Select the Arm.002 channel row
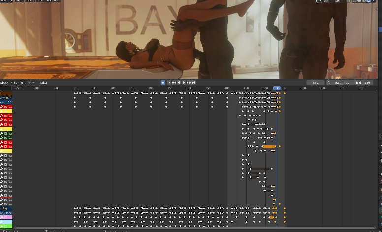The height and width of the screenshot is (232, 382). [6, 98]
